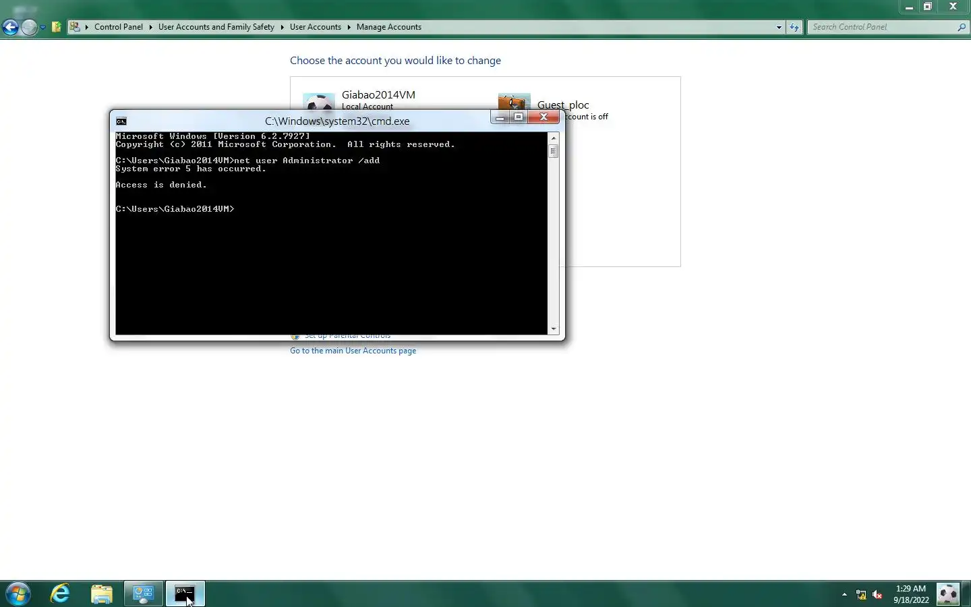Refresh the Control Panel page
971x607 pixels.
(x=794, y=27)
